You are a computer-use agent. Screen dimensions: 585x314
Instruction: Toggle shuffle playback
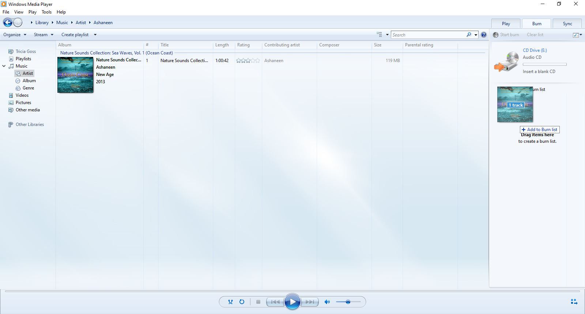coord(230,302)
